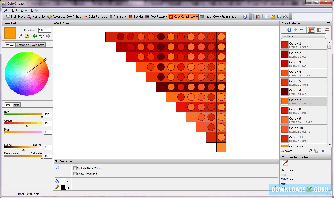The width and height of the screenshot is (334, 198).
Task: Switch to the Rectangle tab
Action: tap(23, 45)
